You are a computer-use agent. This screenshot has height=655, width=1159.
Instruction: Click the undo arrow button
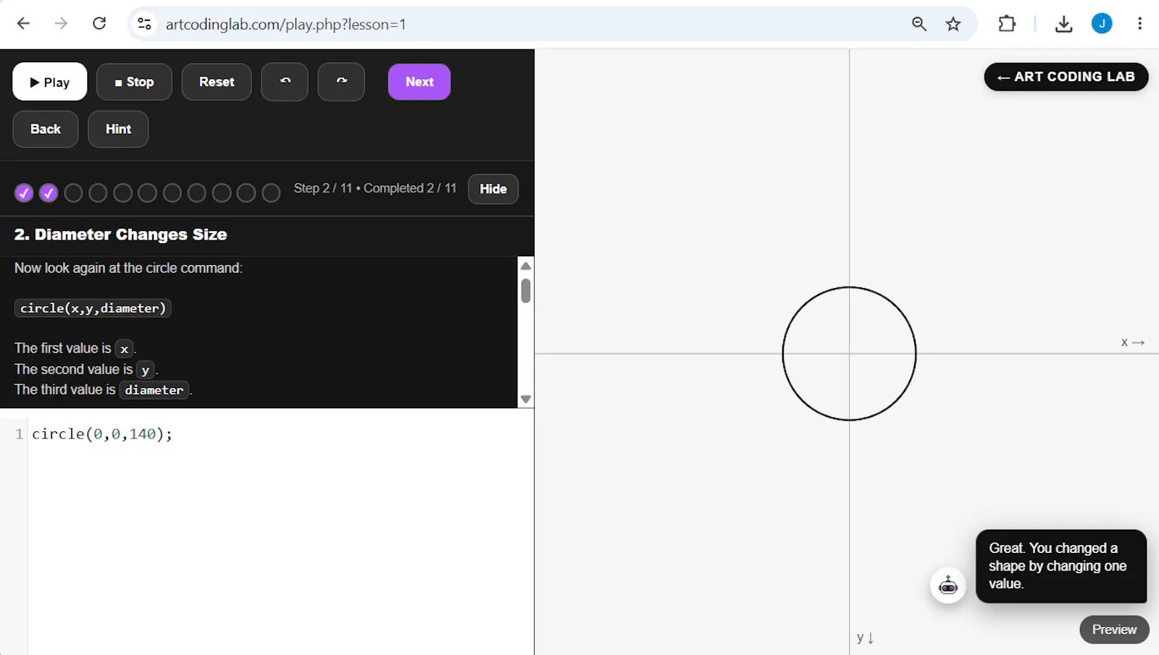click(285, 82)
